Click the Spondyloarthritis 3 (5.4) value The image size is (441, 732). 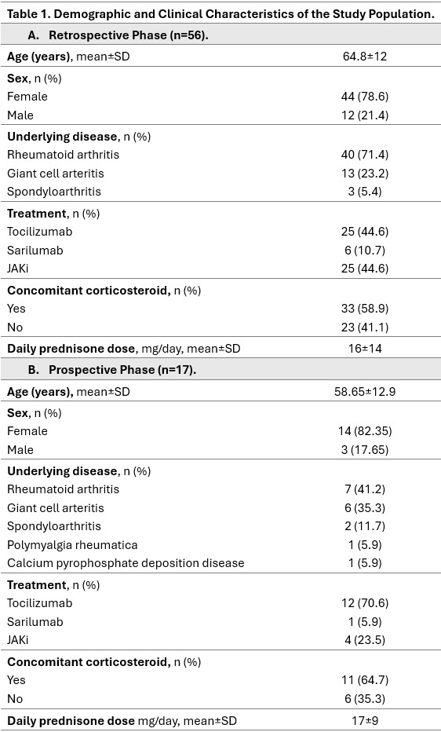[x=365, y=192]
